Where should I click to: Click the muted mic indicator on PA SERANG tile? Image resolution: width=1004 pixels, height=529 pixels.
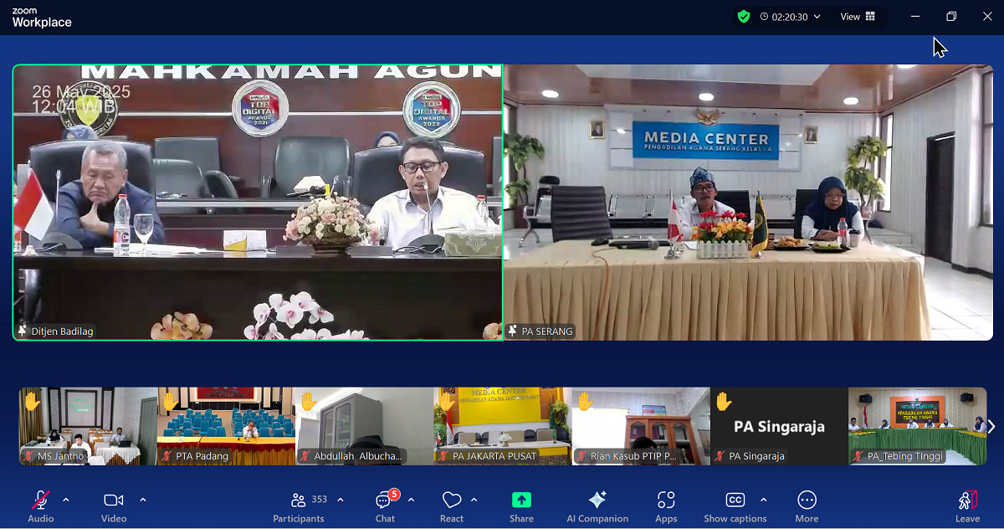tap(512, 331)
